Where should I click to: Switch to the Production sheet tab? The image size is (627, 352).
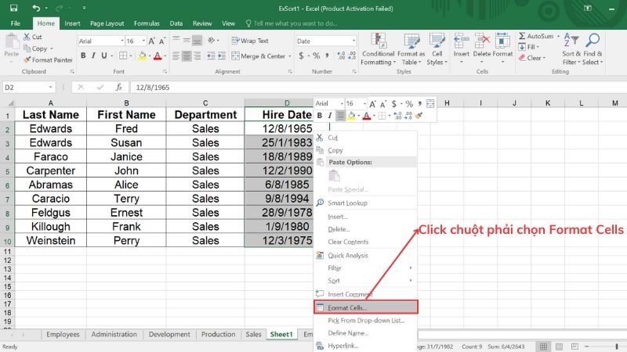(x=219, y=335)
